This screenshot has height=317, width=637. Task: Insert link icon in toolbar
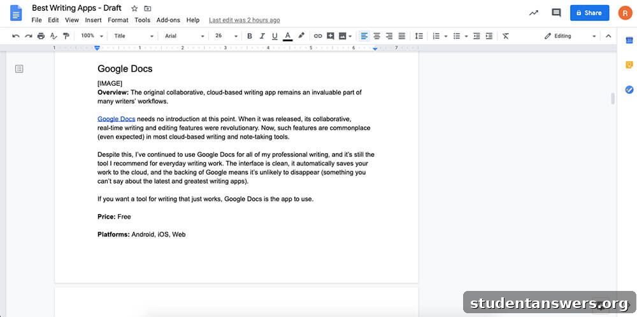coord(318,36)
